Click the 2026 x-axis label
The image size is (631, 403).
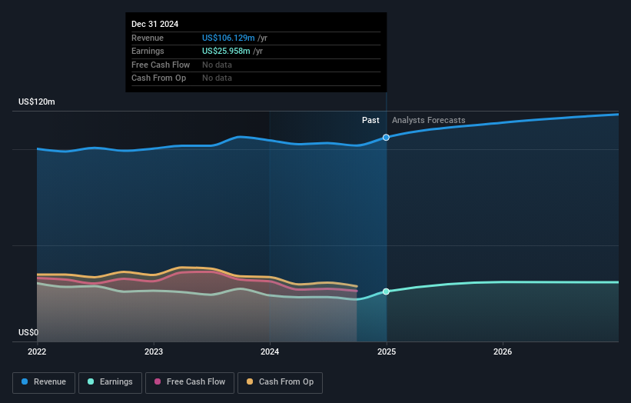(503, 352)
